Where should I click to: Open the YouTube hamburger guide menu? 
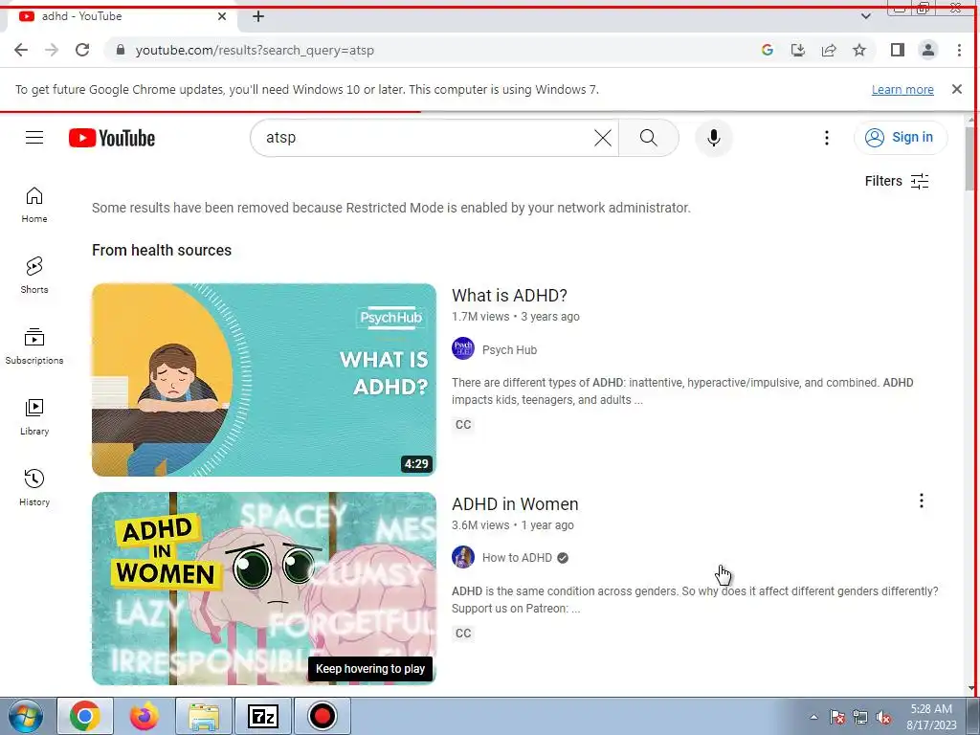[34, 138]
